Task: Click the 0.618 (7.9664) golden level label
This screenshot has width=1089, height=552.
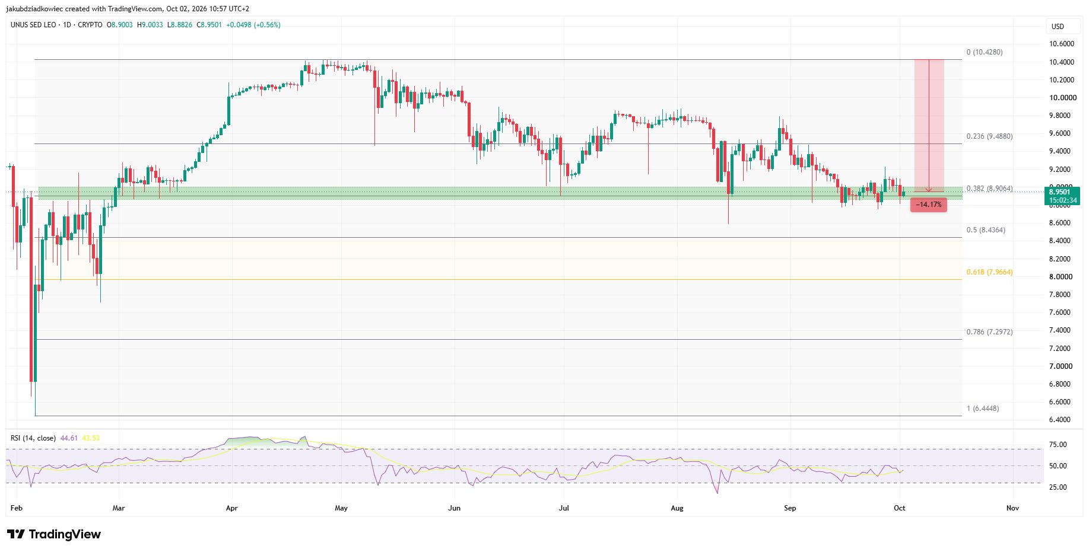Action: tap(989, 272)
